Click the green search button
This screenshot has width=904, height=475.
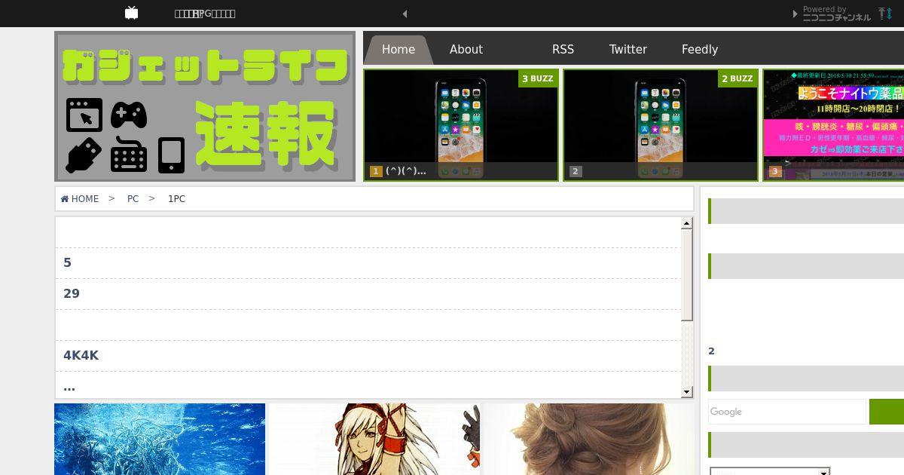[x=887, y=412]
